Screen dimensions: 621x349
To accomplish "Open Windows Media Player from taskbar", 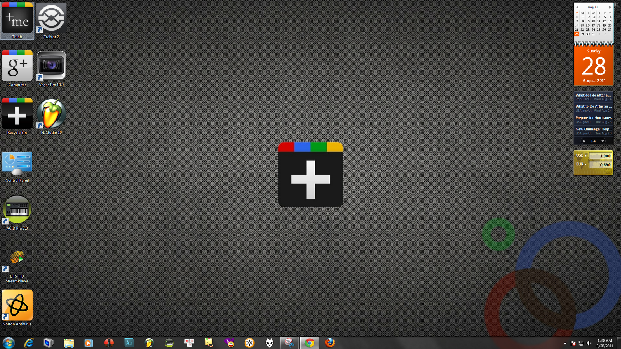I will pyautogui.click(x=89, y=343).
